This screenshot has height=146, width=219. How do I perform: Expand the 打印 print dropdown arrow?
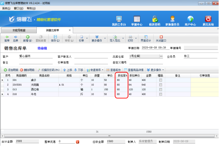point(136,38)
